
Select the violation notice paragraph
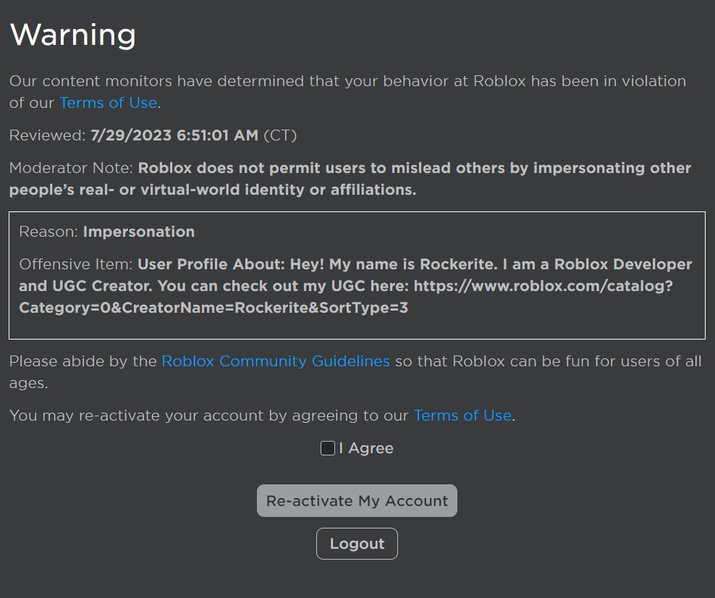347,81
